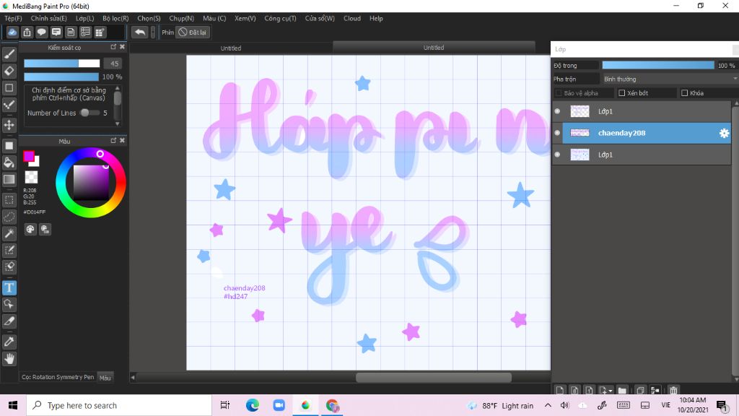Hide the chaenday208 layer
The image size is (739, 416).
[x=558, y=133]
